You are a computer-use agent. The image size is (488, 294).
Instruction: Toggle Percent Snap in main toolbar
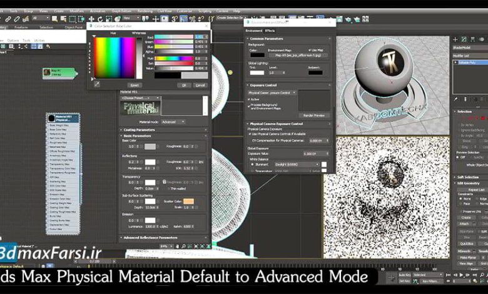coord(192,19)
